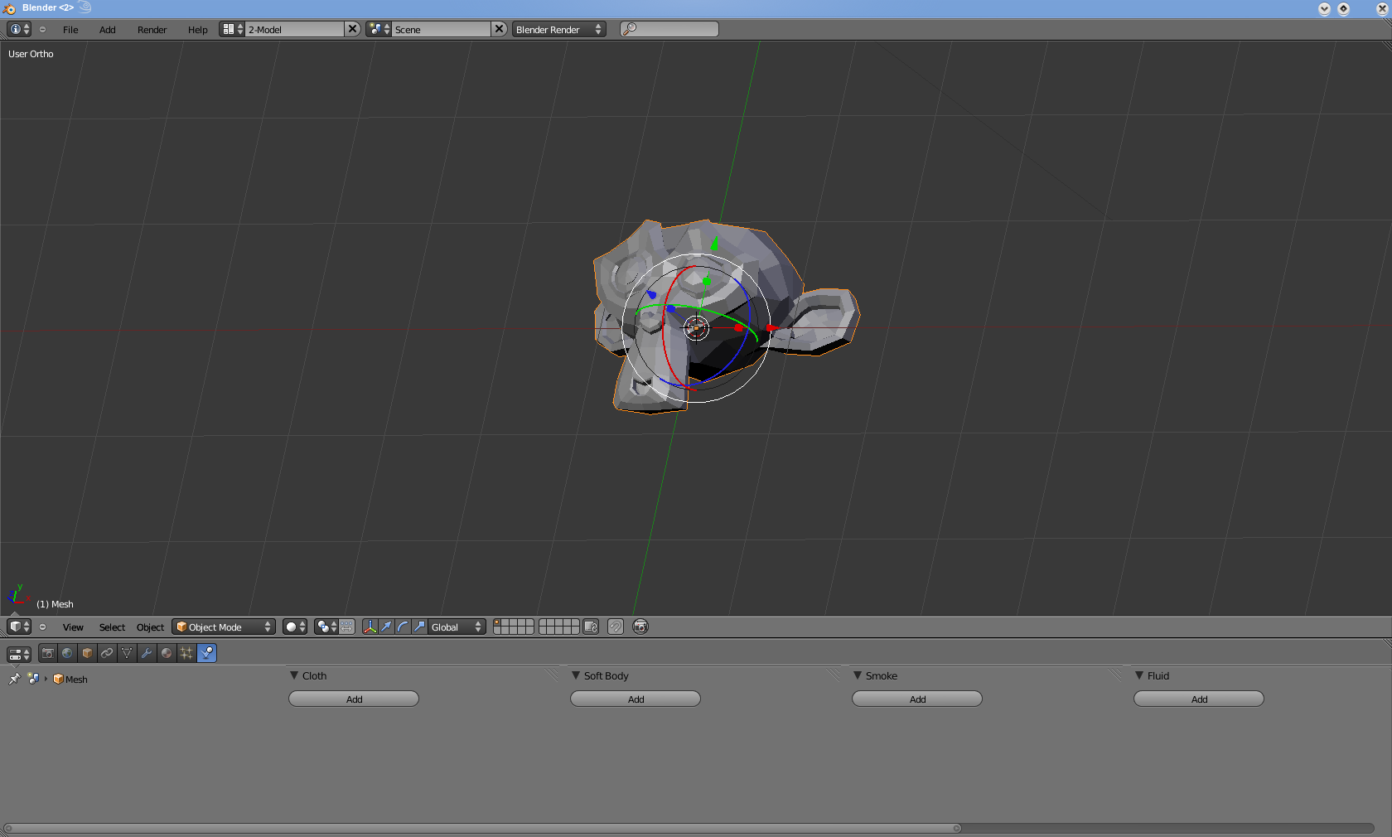Open the Modifiers wrench tab
The height and width of the screenshot is (837, 1392).
point(147,653)
